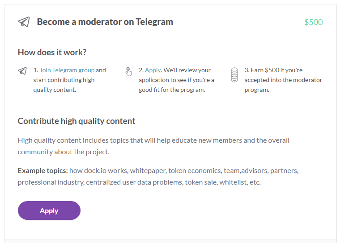Open the Join Telegram group link
This screenshot has height=243, width=340.
[x=67, y=70]
